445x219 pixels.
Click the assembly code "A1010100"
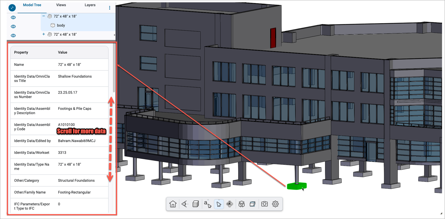(x=66, y=125)
